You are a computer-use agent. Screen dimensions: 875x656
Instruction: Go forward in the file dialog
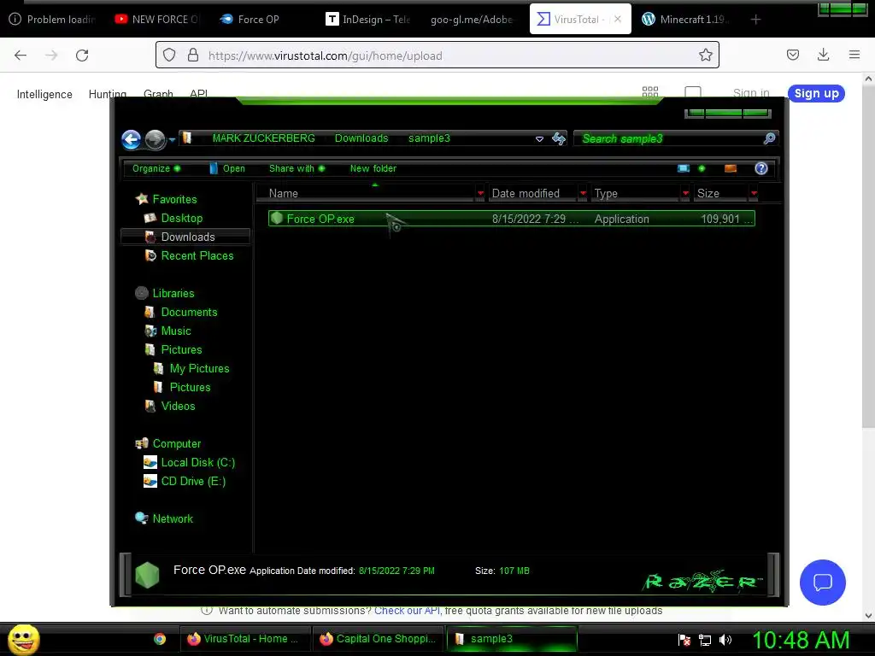pyautogui.click(x=156, y=139)
